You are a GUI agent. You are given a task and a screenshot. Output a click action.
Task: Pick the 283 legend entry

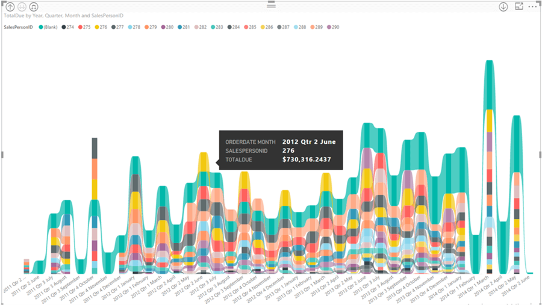click(217, 27)
